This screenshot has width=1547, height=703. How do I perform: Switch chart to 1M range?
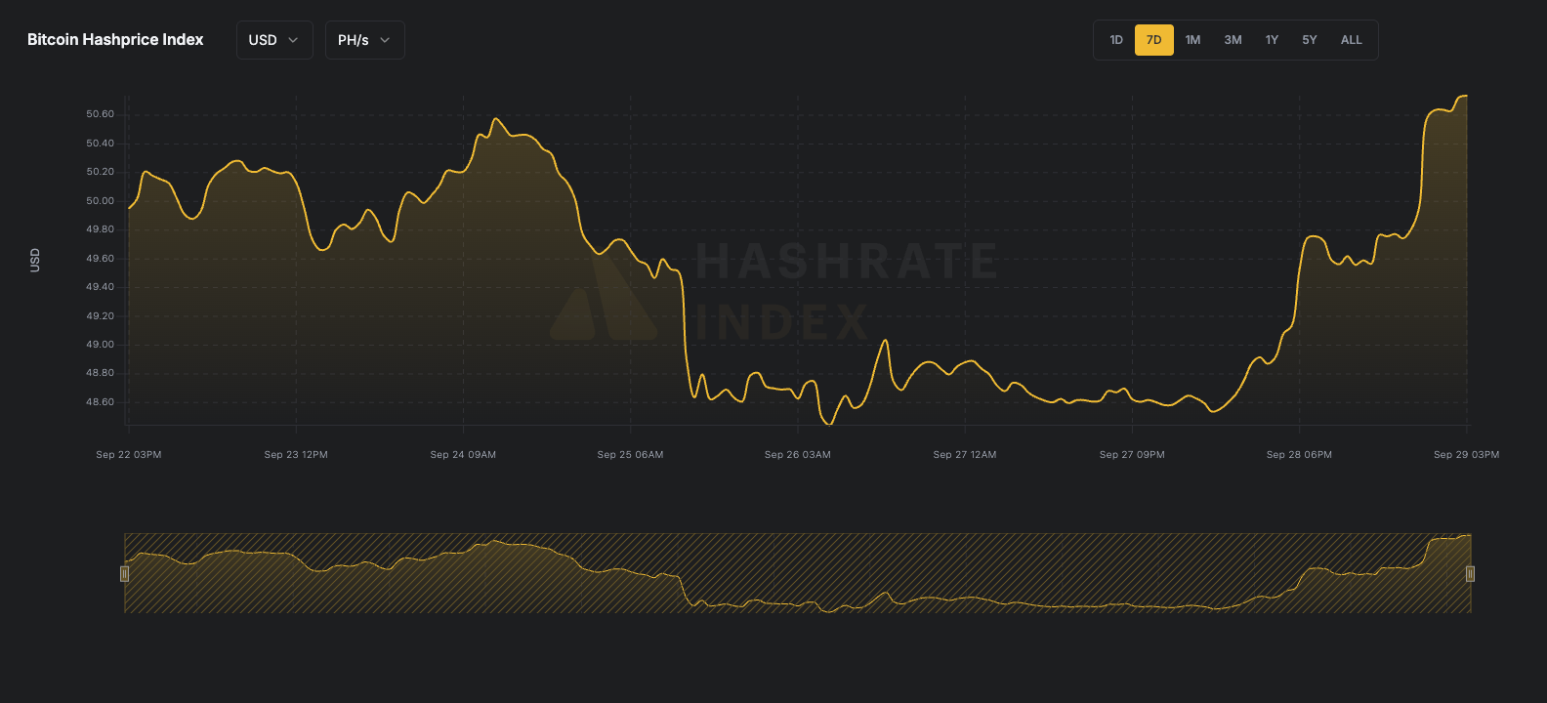click(x=1192, y=40)
